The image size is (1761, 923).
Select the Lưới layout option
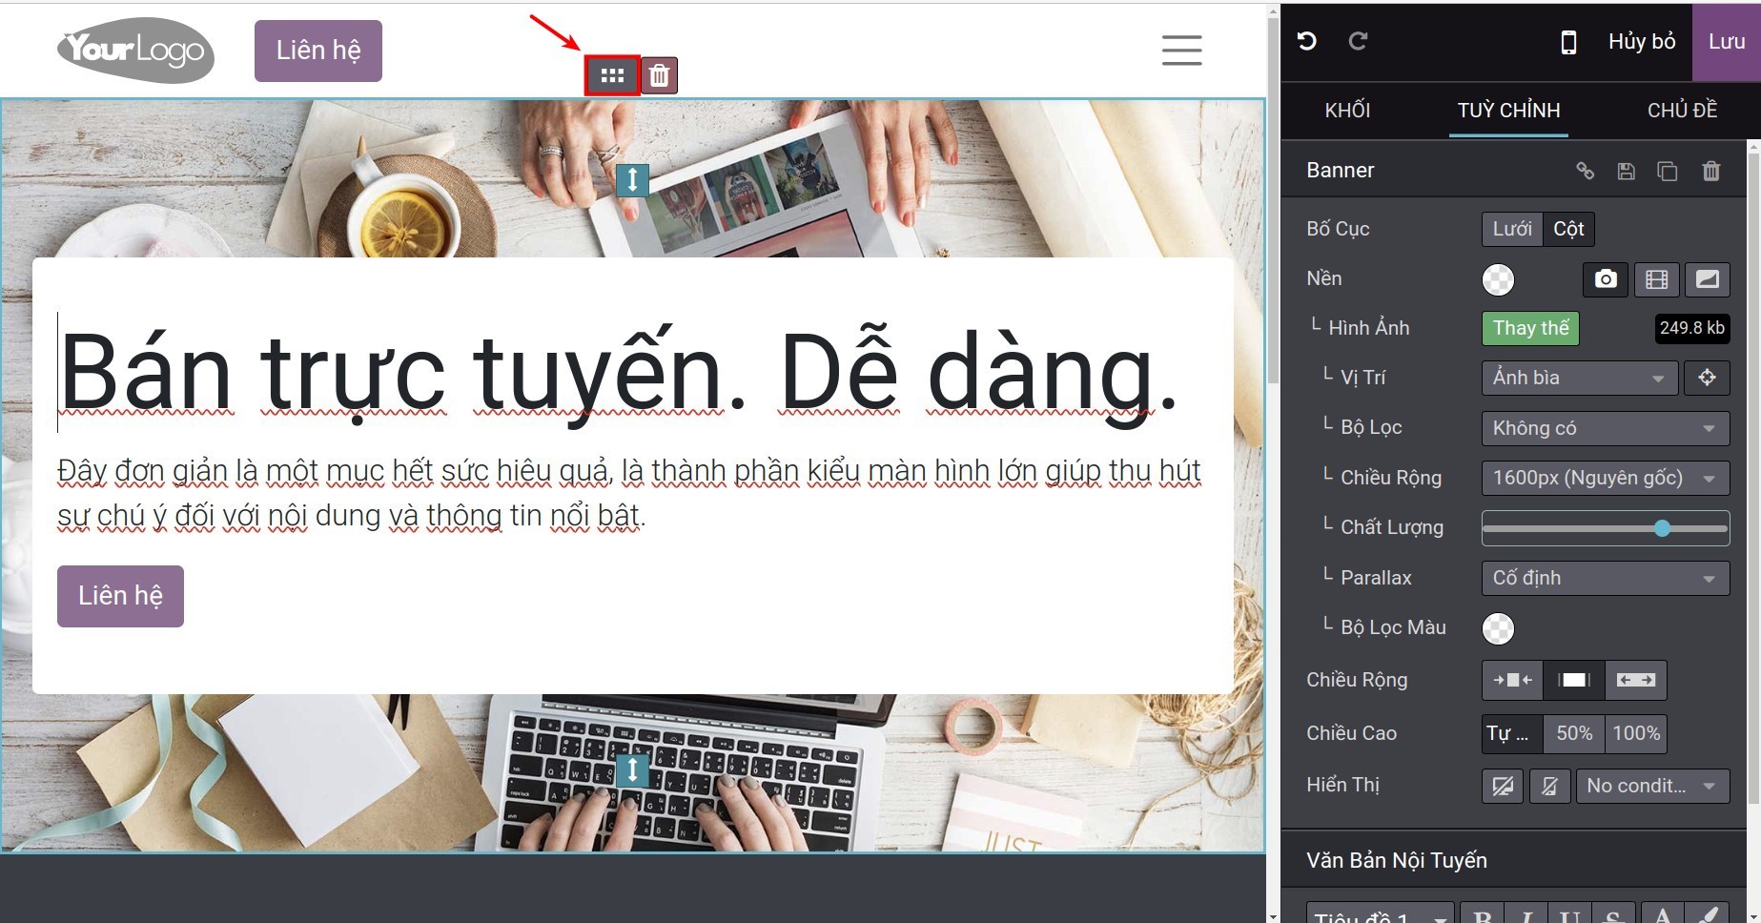1511,229
